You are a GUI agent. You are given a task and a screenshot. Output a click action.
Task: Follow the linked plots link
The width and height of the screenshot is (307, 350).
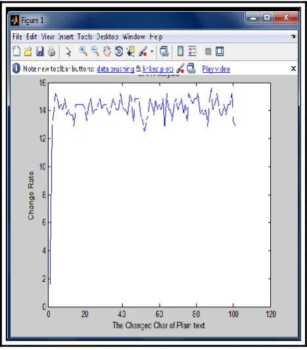point(158,69)
